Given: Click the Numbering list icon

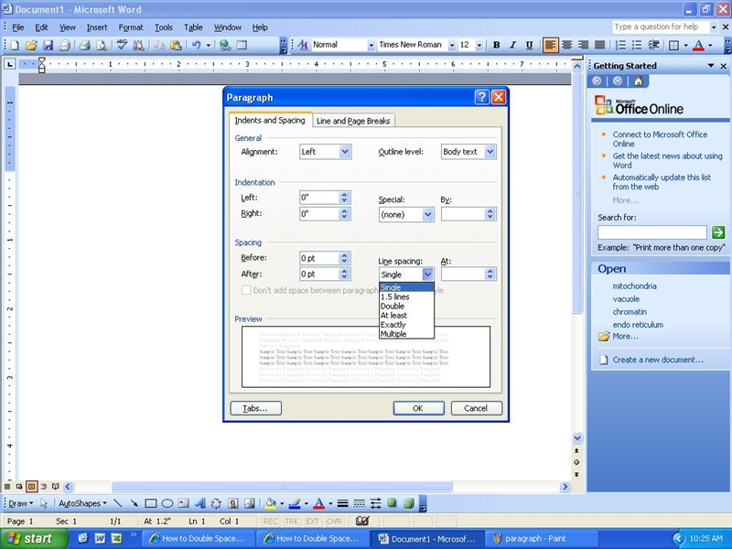Looking at the screenshot, I should click(620, 45).
